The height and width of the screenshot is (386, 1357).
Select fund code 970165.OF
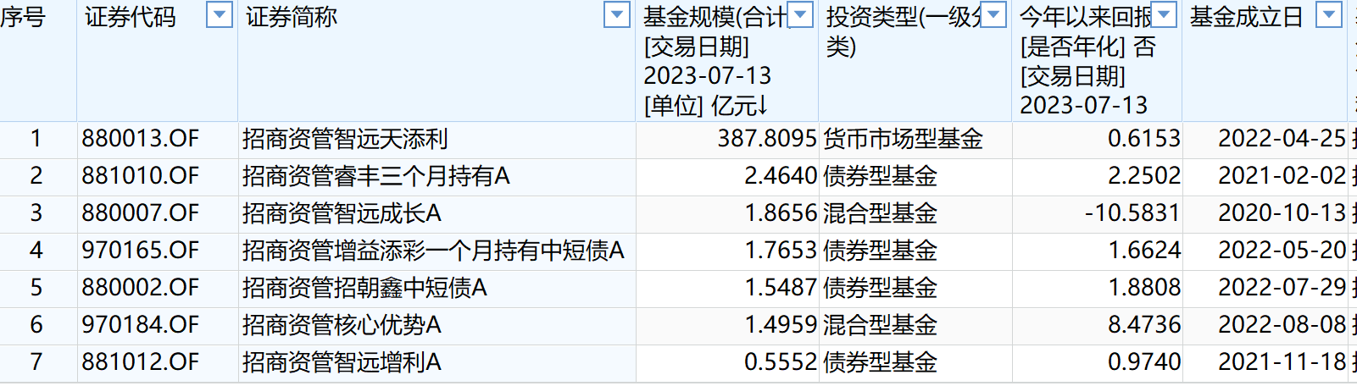[x=140, y=251]
